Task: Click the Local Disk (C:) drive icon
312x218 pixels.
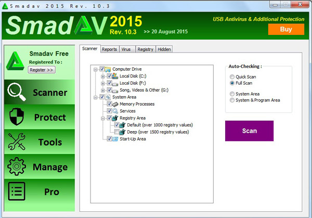Action: pyautogui.click(x=115, y=76)
